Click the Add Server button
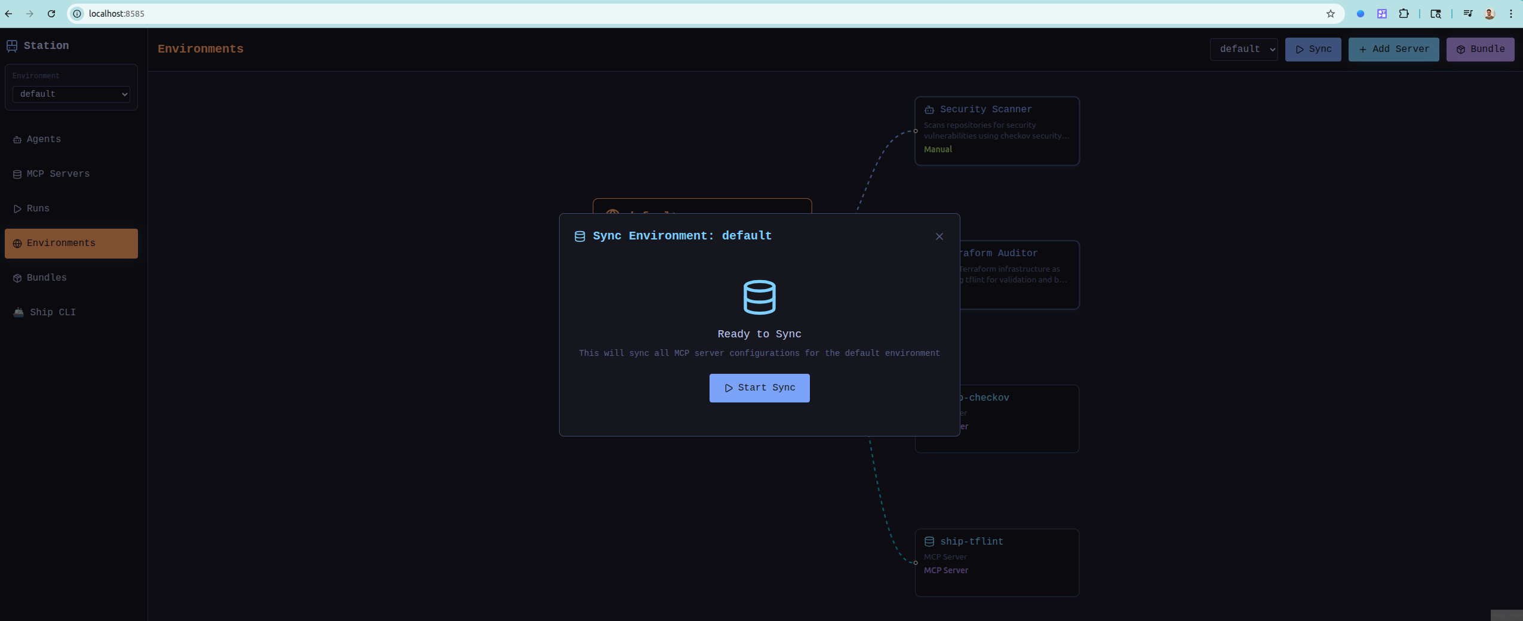The height and width of the screenshot is (621, 1523). click(1393, 50)
